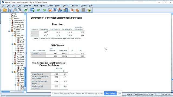Click Stop sharing in Loom bar
Screen dimensions: 173x97
point(110,93)
